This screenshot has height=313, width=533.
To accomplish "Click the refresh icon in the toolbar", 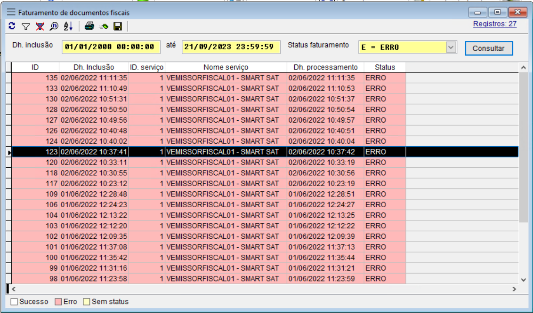I will tap(12, 26).
